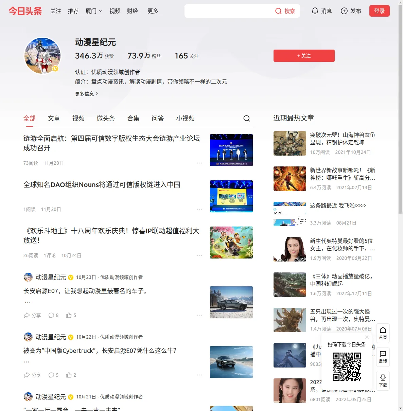
Task: Go to 首页 via floating home icon
Action: click(383, 333)
